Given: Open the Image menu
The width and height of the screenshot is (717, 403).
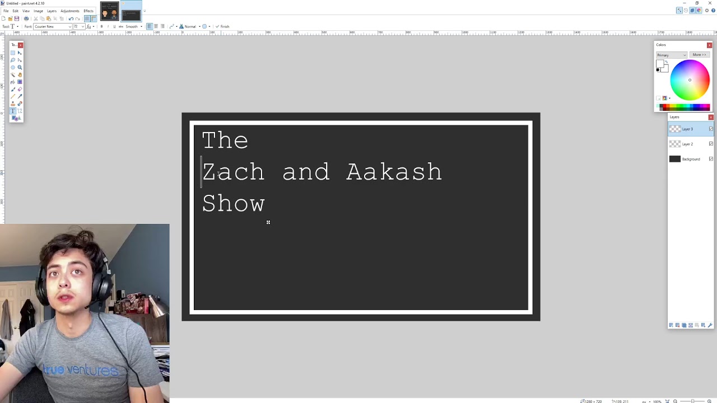Looking at the screenshot, I should coord(38,11).
